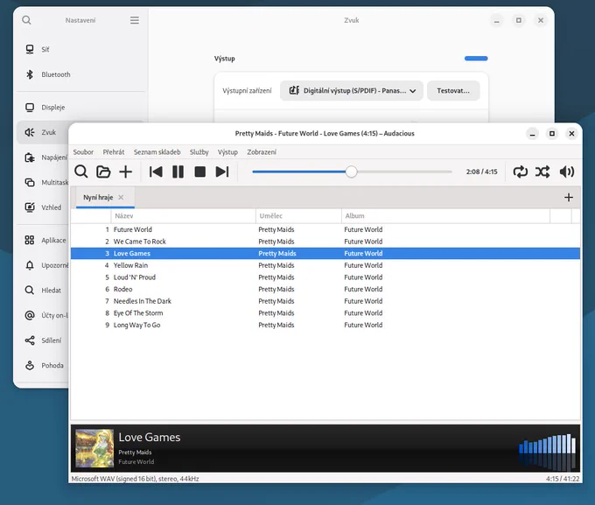Open Multitasking in Settings sidebar
The height and width of the screenshot is (505, 595).
[43, 182]
